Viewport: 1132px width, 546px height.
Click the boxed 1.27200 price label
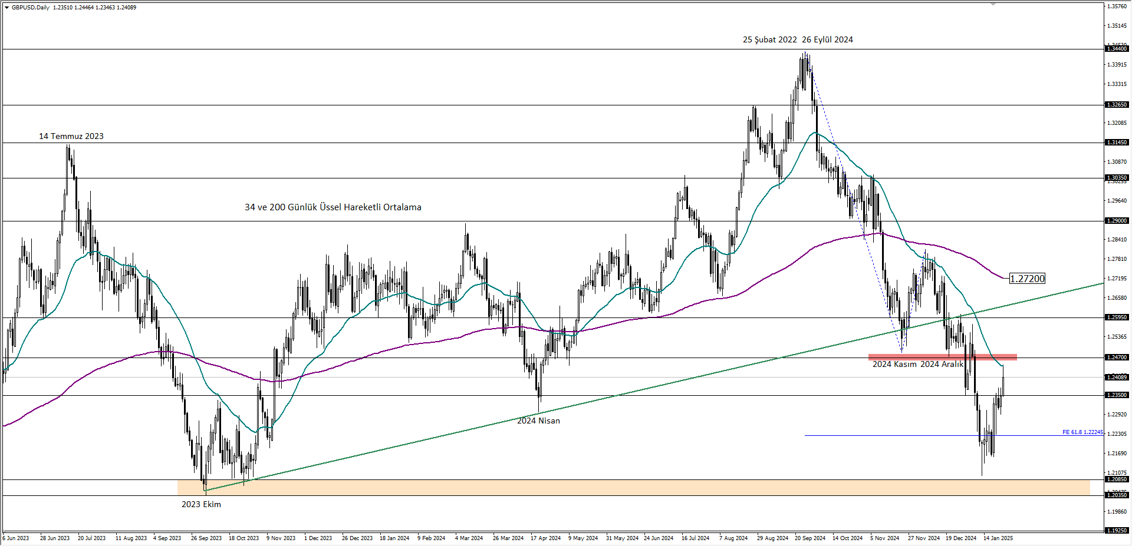click(x=1027, y=279)
